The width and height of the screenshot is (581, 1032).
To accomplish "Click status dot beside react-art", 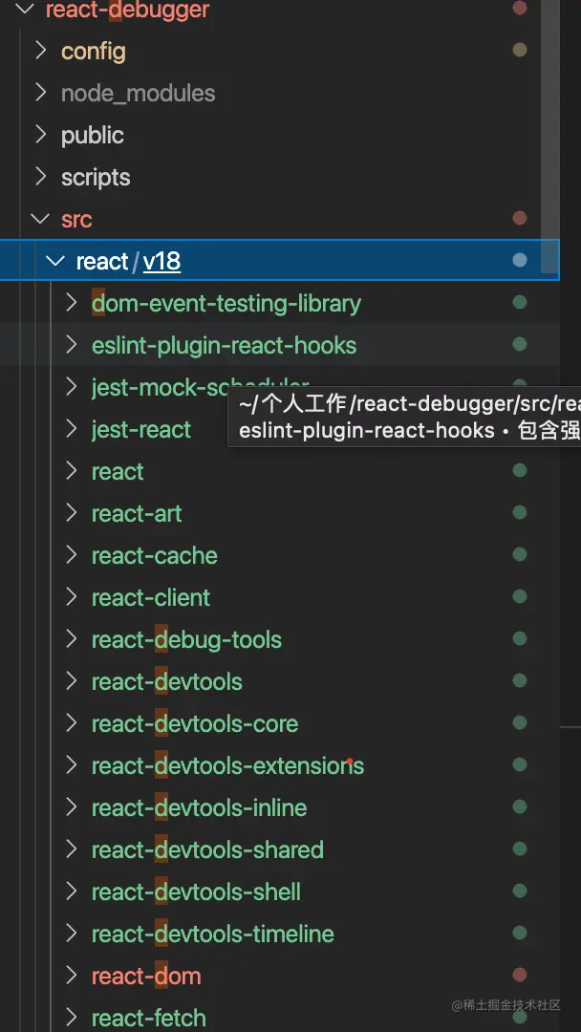I will (x=520, y=513).
